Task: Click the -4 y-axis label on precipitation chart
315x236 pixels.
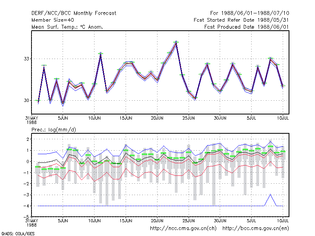Action: 26,206
